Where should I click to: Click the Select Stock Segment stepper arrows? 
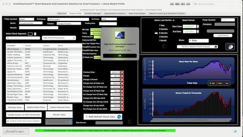click(35, 34)
